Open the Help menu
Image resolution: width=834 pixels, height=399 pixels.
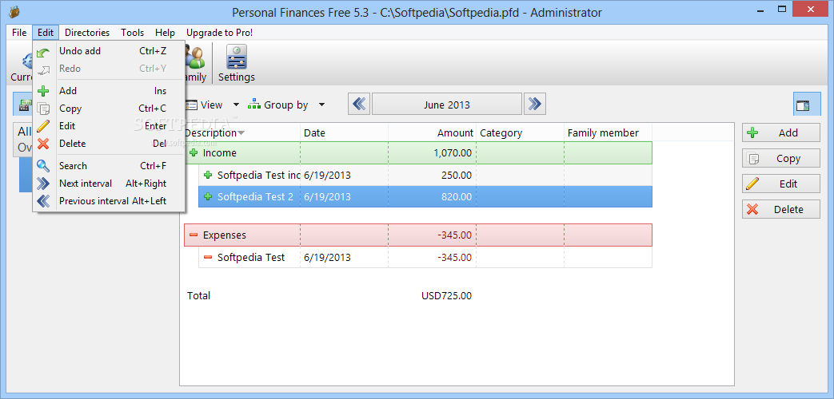pyautogui.click(x=165, y=33)
